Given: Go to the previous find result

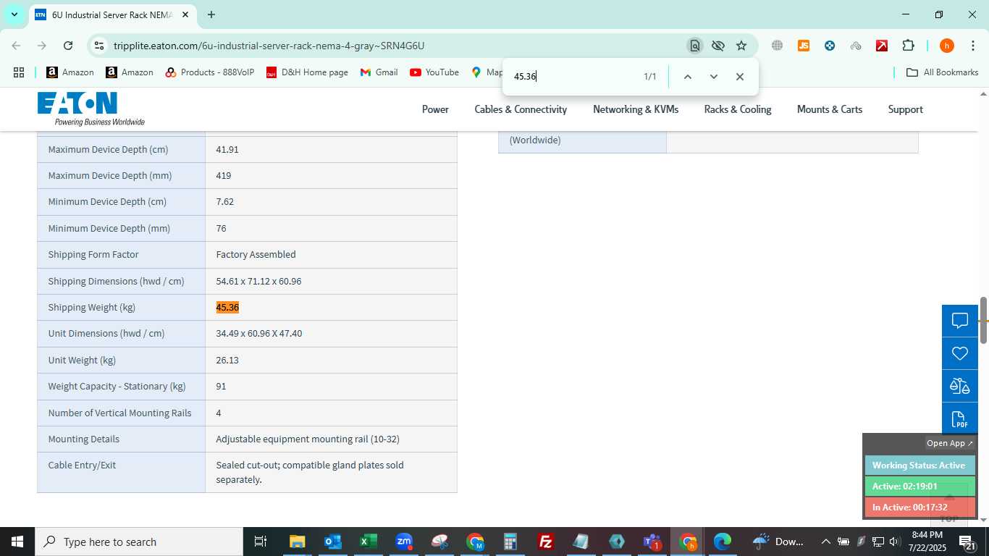Looking at the screenshot, I should [687, 77].
